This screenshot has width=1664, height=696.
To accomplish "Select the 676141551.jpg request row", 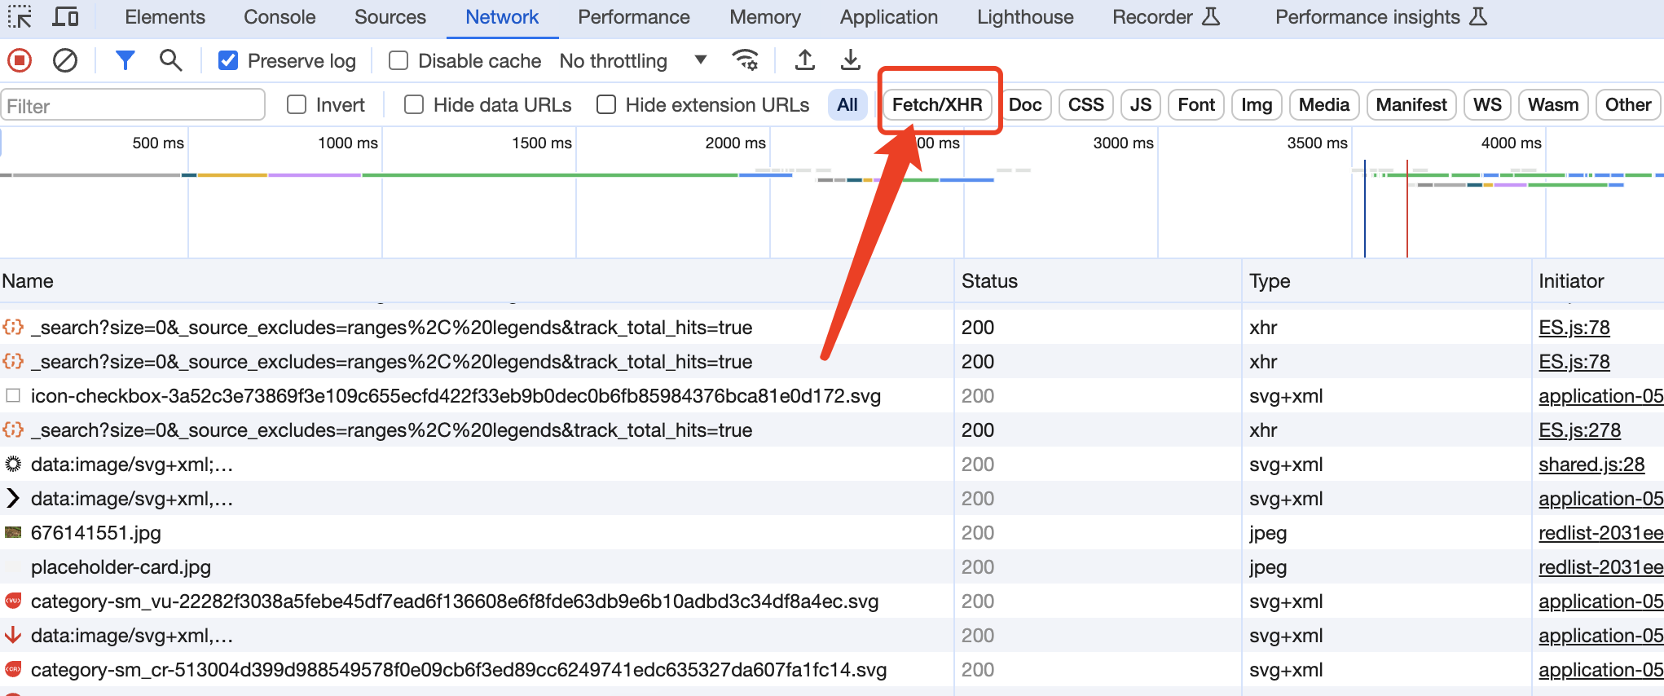I will pyautogui.click(x=96, y=533).
